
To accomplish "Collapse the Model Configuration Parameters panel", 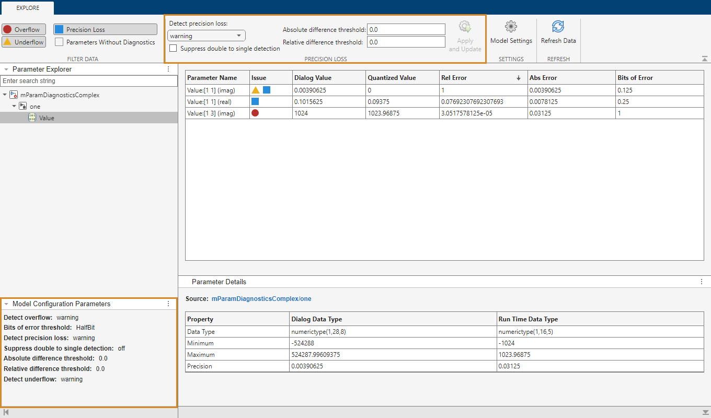I will [x=6, y=304].
